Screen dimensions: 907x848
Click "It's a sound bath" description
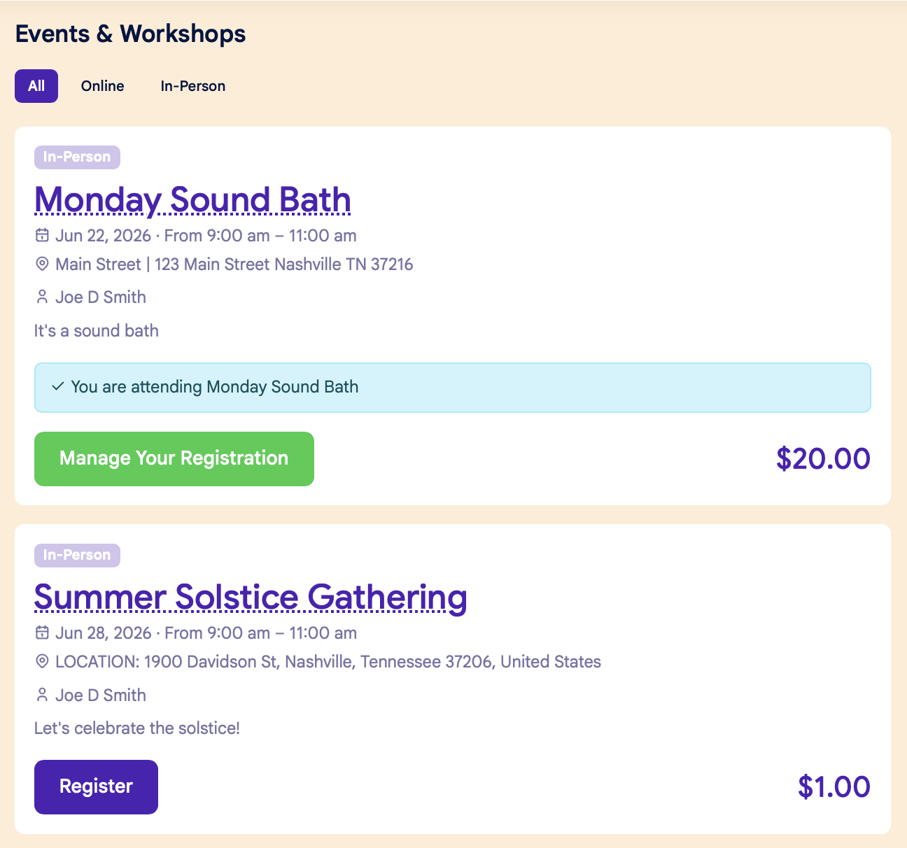click(x=97, y=331)
